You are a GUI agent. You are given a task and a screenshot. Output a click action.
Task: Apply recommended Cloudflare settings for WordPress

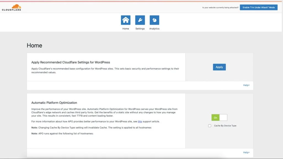click(219, 67)
